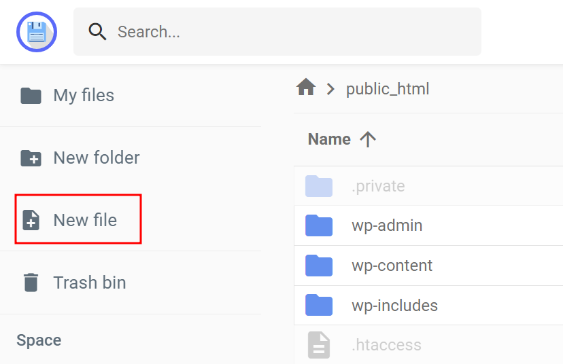563x364 pixels.
Task: Select the wp-includes folder name
Action: 394,306
